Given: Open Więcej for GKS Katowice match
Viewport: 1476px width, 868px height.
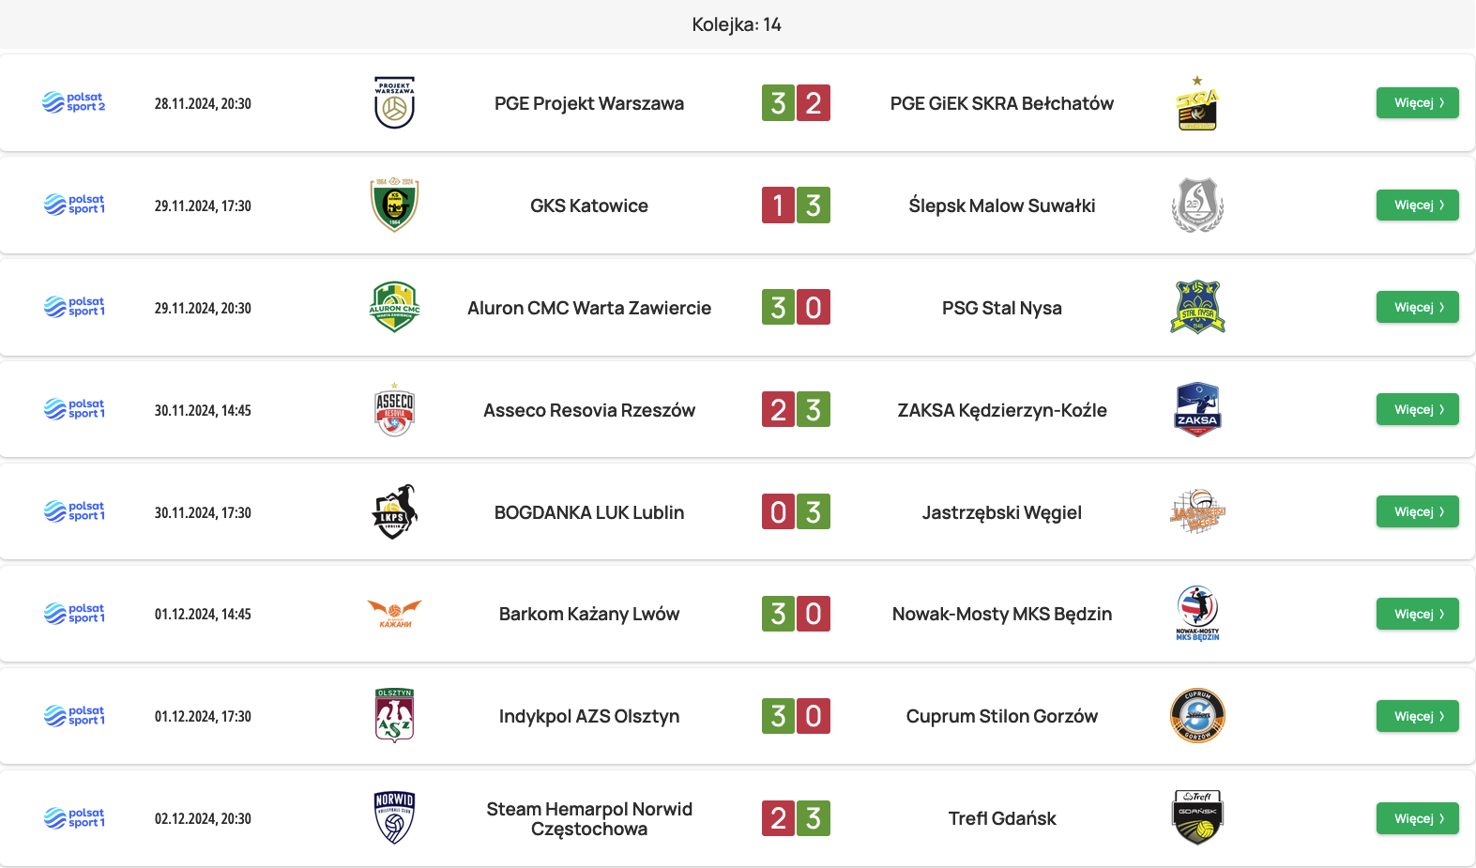Looking at the screenshot, I should (1417, 205).
